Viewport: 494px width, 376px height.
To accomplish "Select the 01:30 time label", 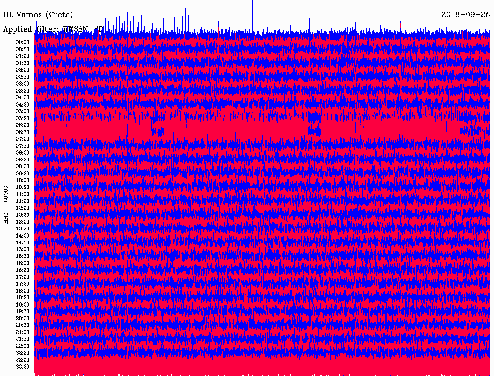I will (x=23, y=63).
